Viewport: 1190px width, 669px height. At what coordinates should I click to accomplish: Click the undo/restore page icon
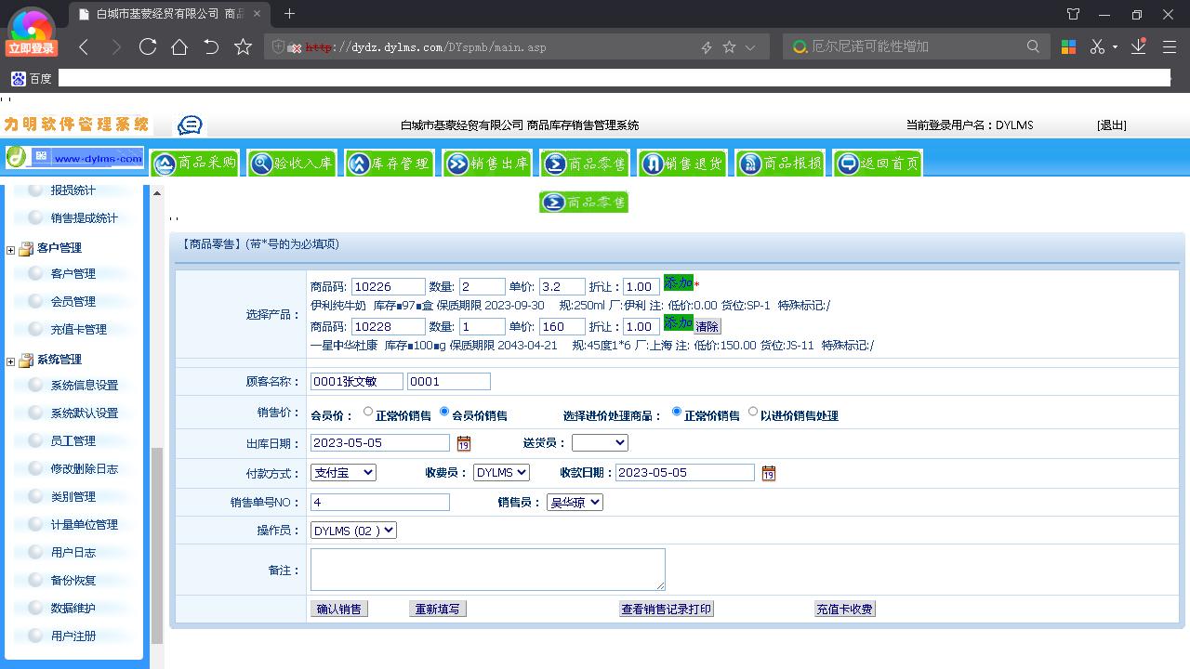211,46
